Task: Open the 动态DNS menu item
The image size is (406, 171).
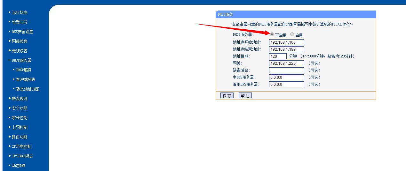Action: pyautogui.click(x=19, y=166)
